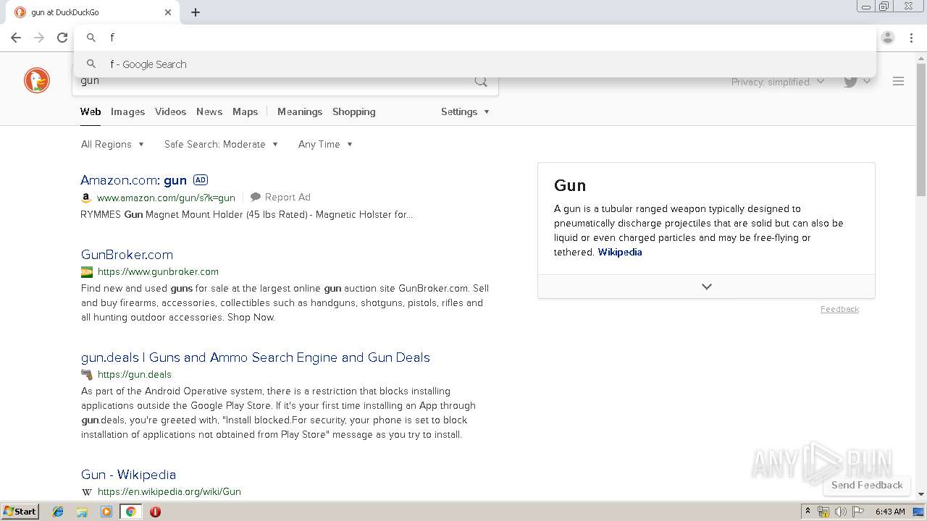Image resolution: width=927 pixels, height=521 pixels.
Task: Open the Any Time dropdown
Action: [325, 144]
